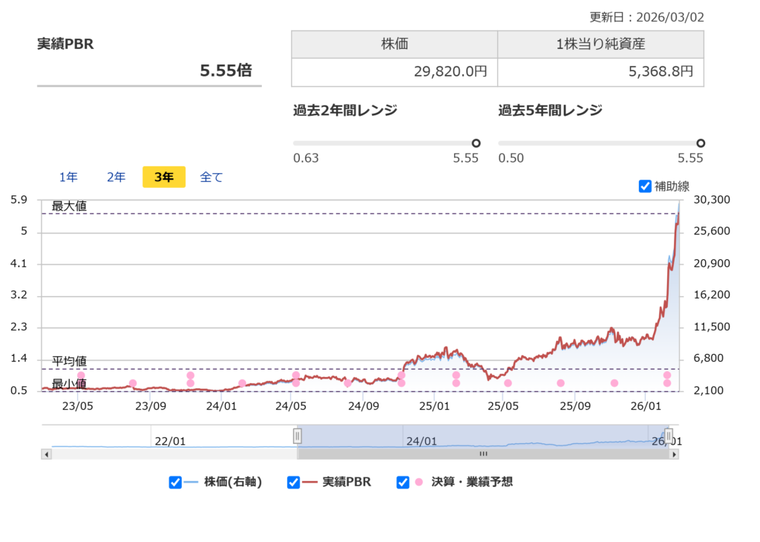760x542 pixels.
Task: Switch to the 2年 chart period tab
Action: click(116, 177)
